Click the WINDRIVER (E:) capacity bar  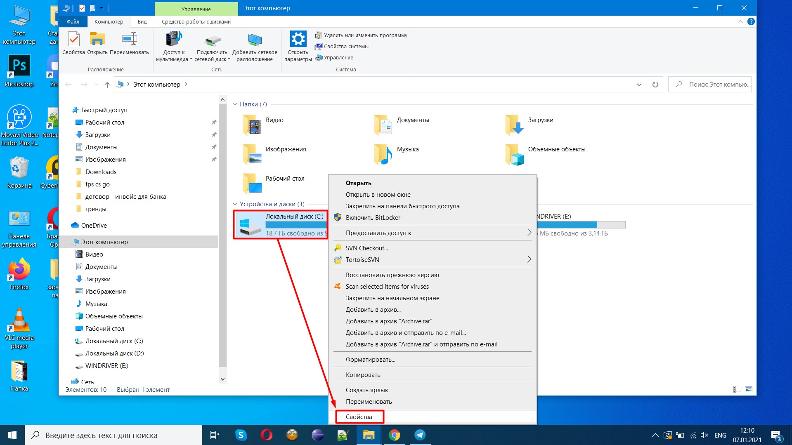[x=581, y=225]
